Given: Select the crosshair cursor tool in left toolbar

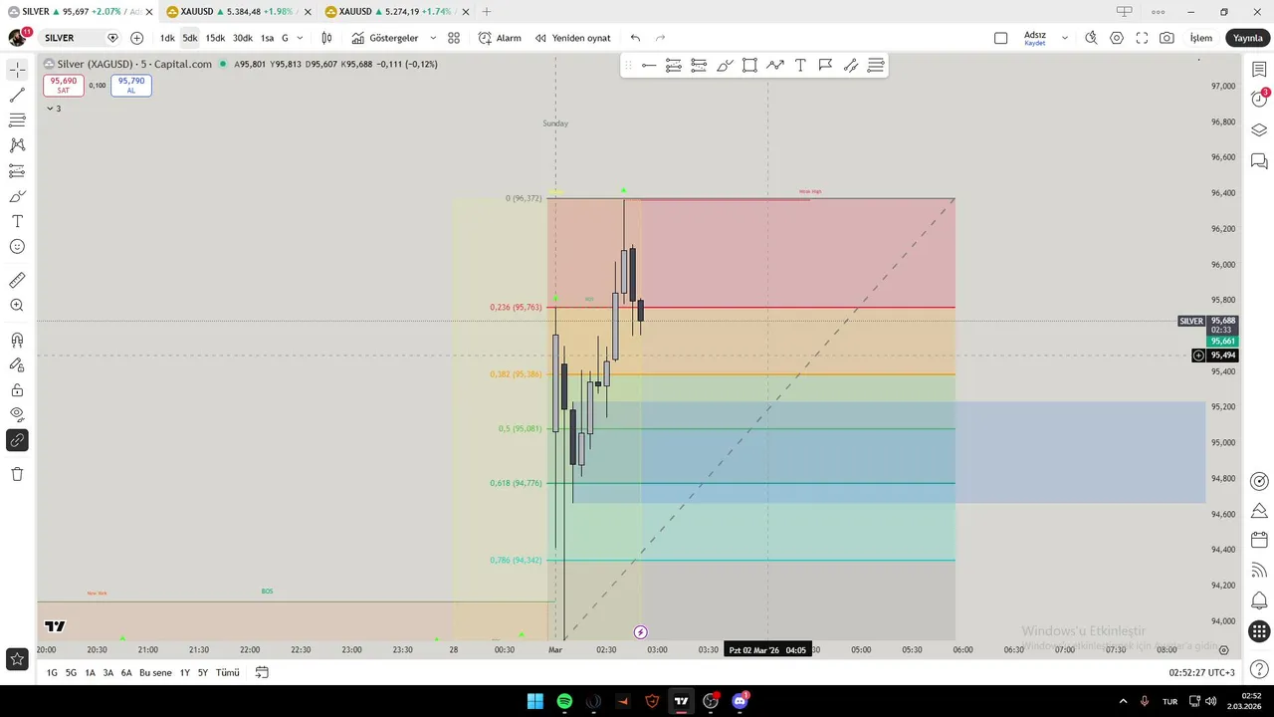Looking at the screenshot, I should pyautogui.click(x=17, y=71).
